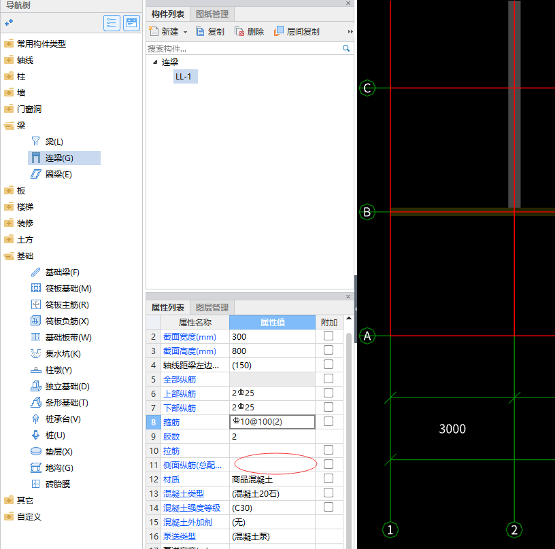Switch to the 构件列表 tab

click(168, 14)
